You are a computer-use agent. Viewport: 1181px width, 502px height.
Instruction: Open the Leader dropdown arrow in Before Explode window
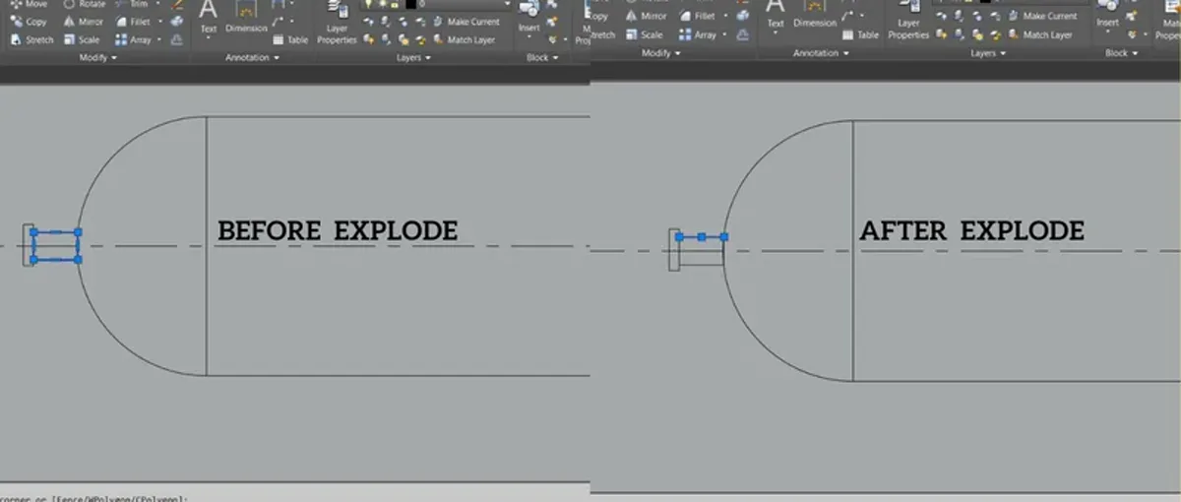coord(292,22)
